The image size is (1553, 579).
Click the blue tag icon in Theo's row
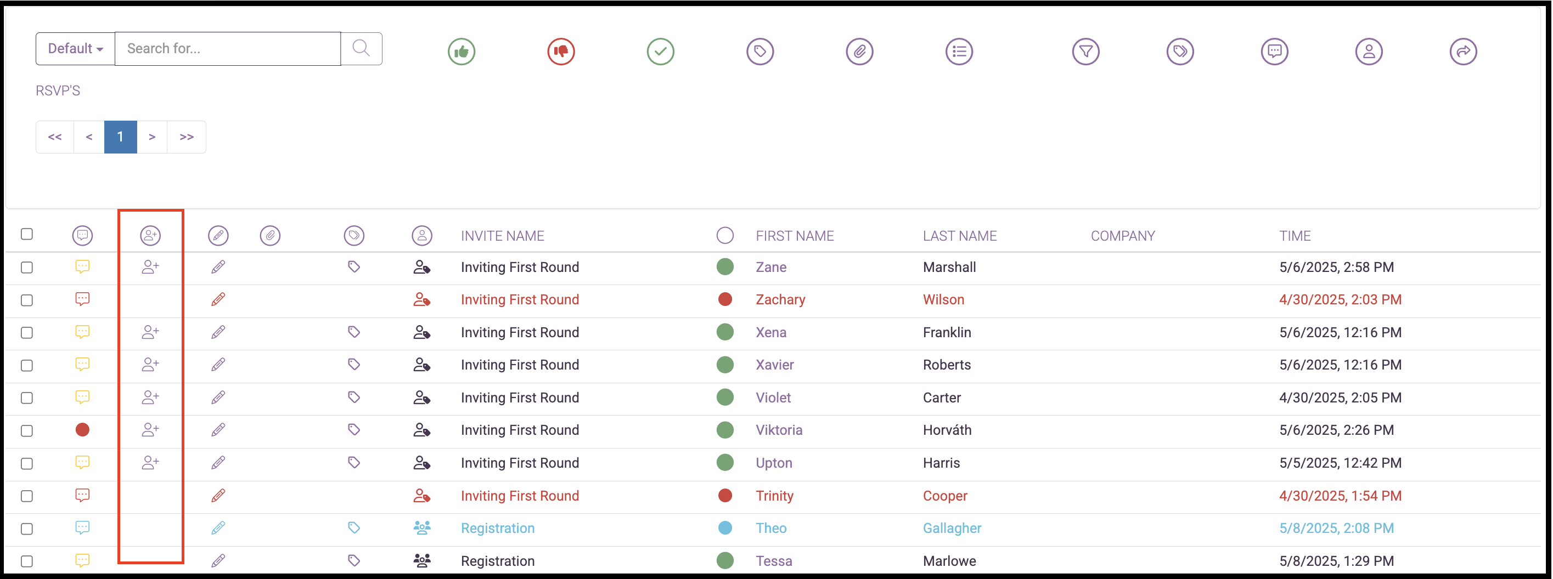coord(354,528)
